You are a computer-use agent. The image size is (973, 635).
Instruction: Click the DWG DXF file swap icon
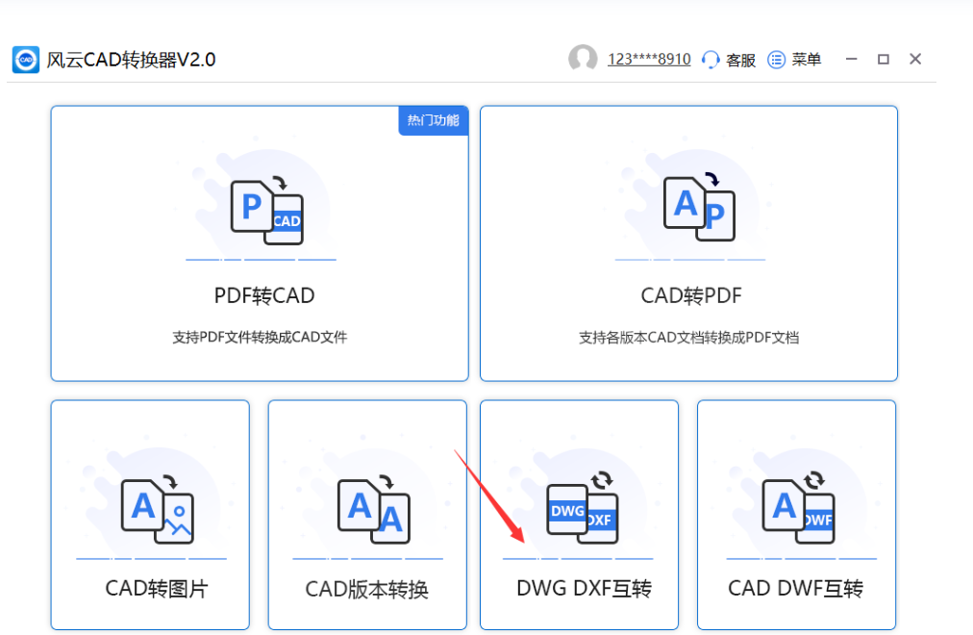pyautogui.click(x=583, y=507)
